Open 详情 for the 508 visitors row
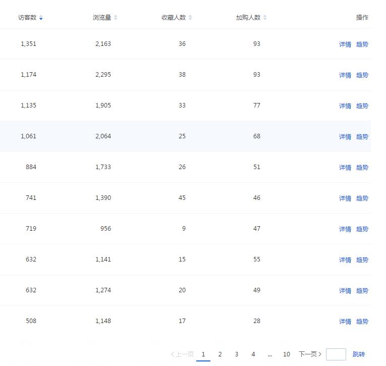Viewport: 386px width, 366px height. pyautogui.click(x=345, y=322)
